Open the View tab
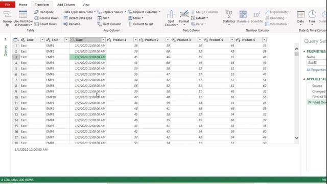 coord(86,5)
